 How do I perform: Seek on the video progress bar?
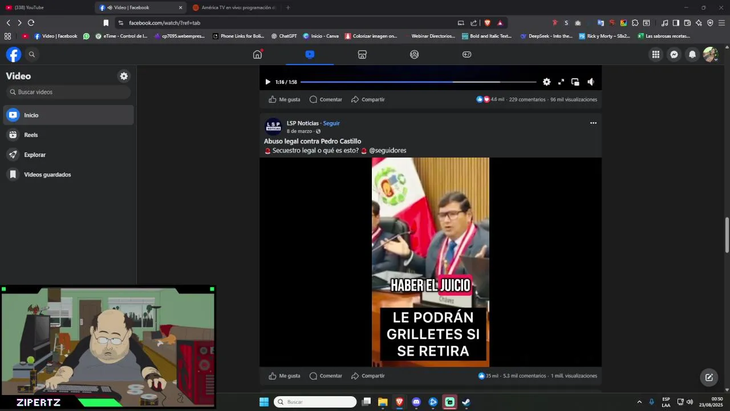click(418, 82)
